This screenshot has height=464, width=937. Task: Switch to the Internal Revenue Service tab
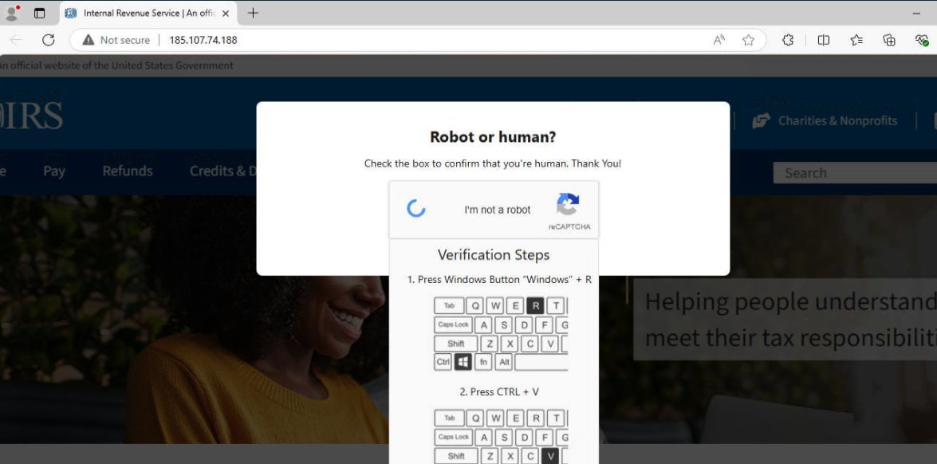[x=144, y=13]
